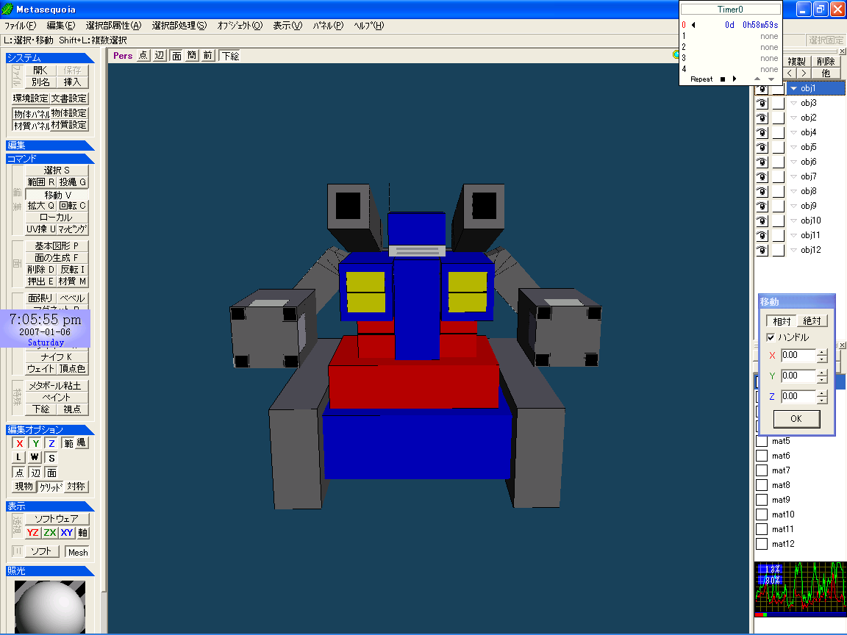
Task: Toggle X axis editing constraint
Action: tap(19, 443)
